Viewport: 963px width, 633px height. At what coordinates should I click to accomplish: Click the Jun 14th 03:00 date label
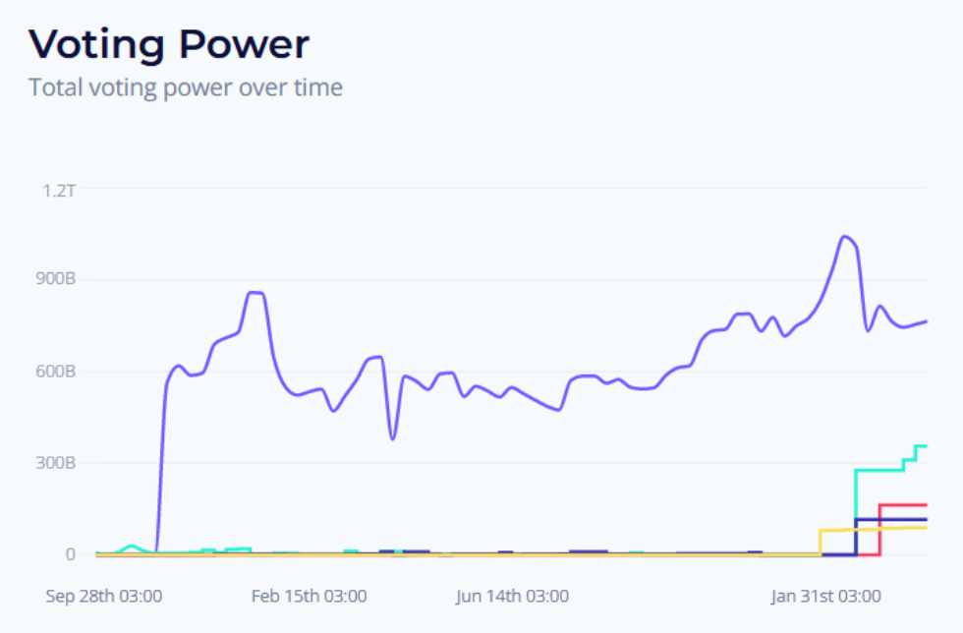(512, 596)
